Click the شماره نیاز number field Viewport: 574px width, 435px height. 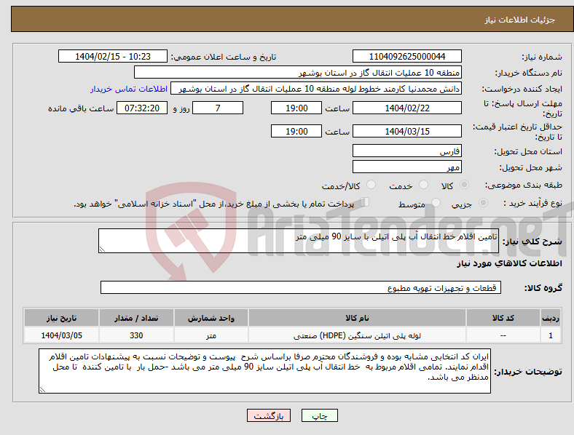[x=406, y=56]
